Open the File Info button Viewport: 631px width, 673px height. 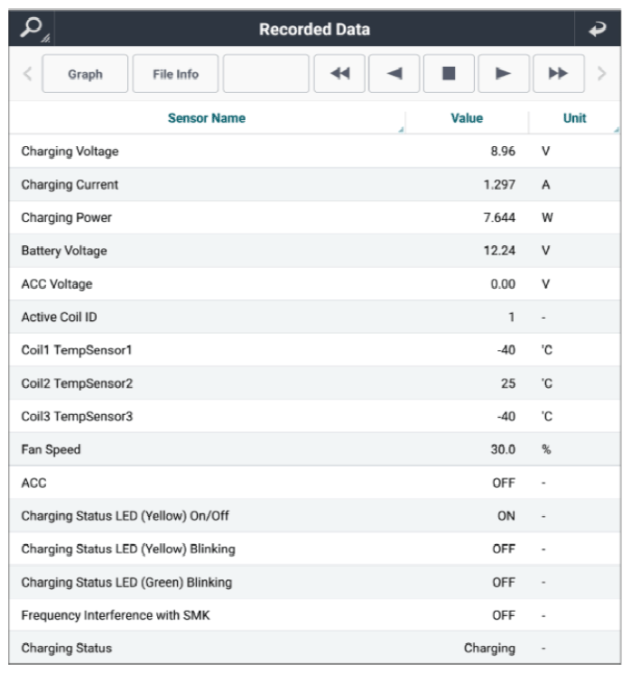tap(175, 74)
